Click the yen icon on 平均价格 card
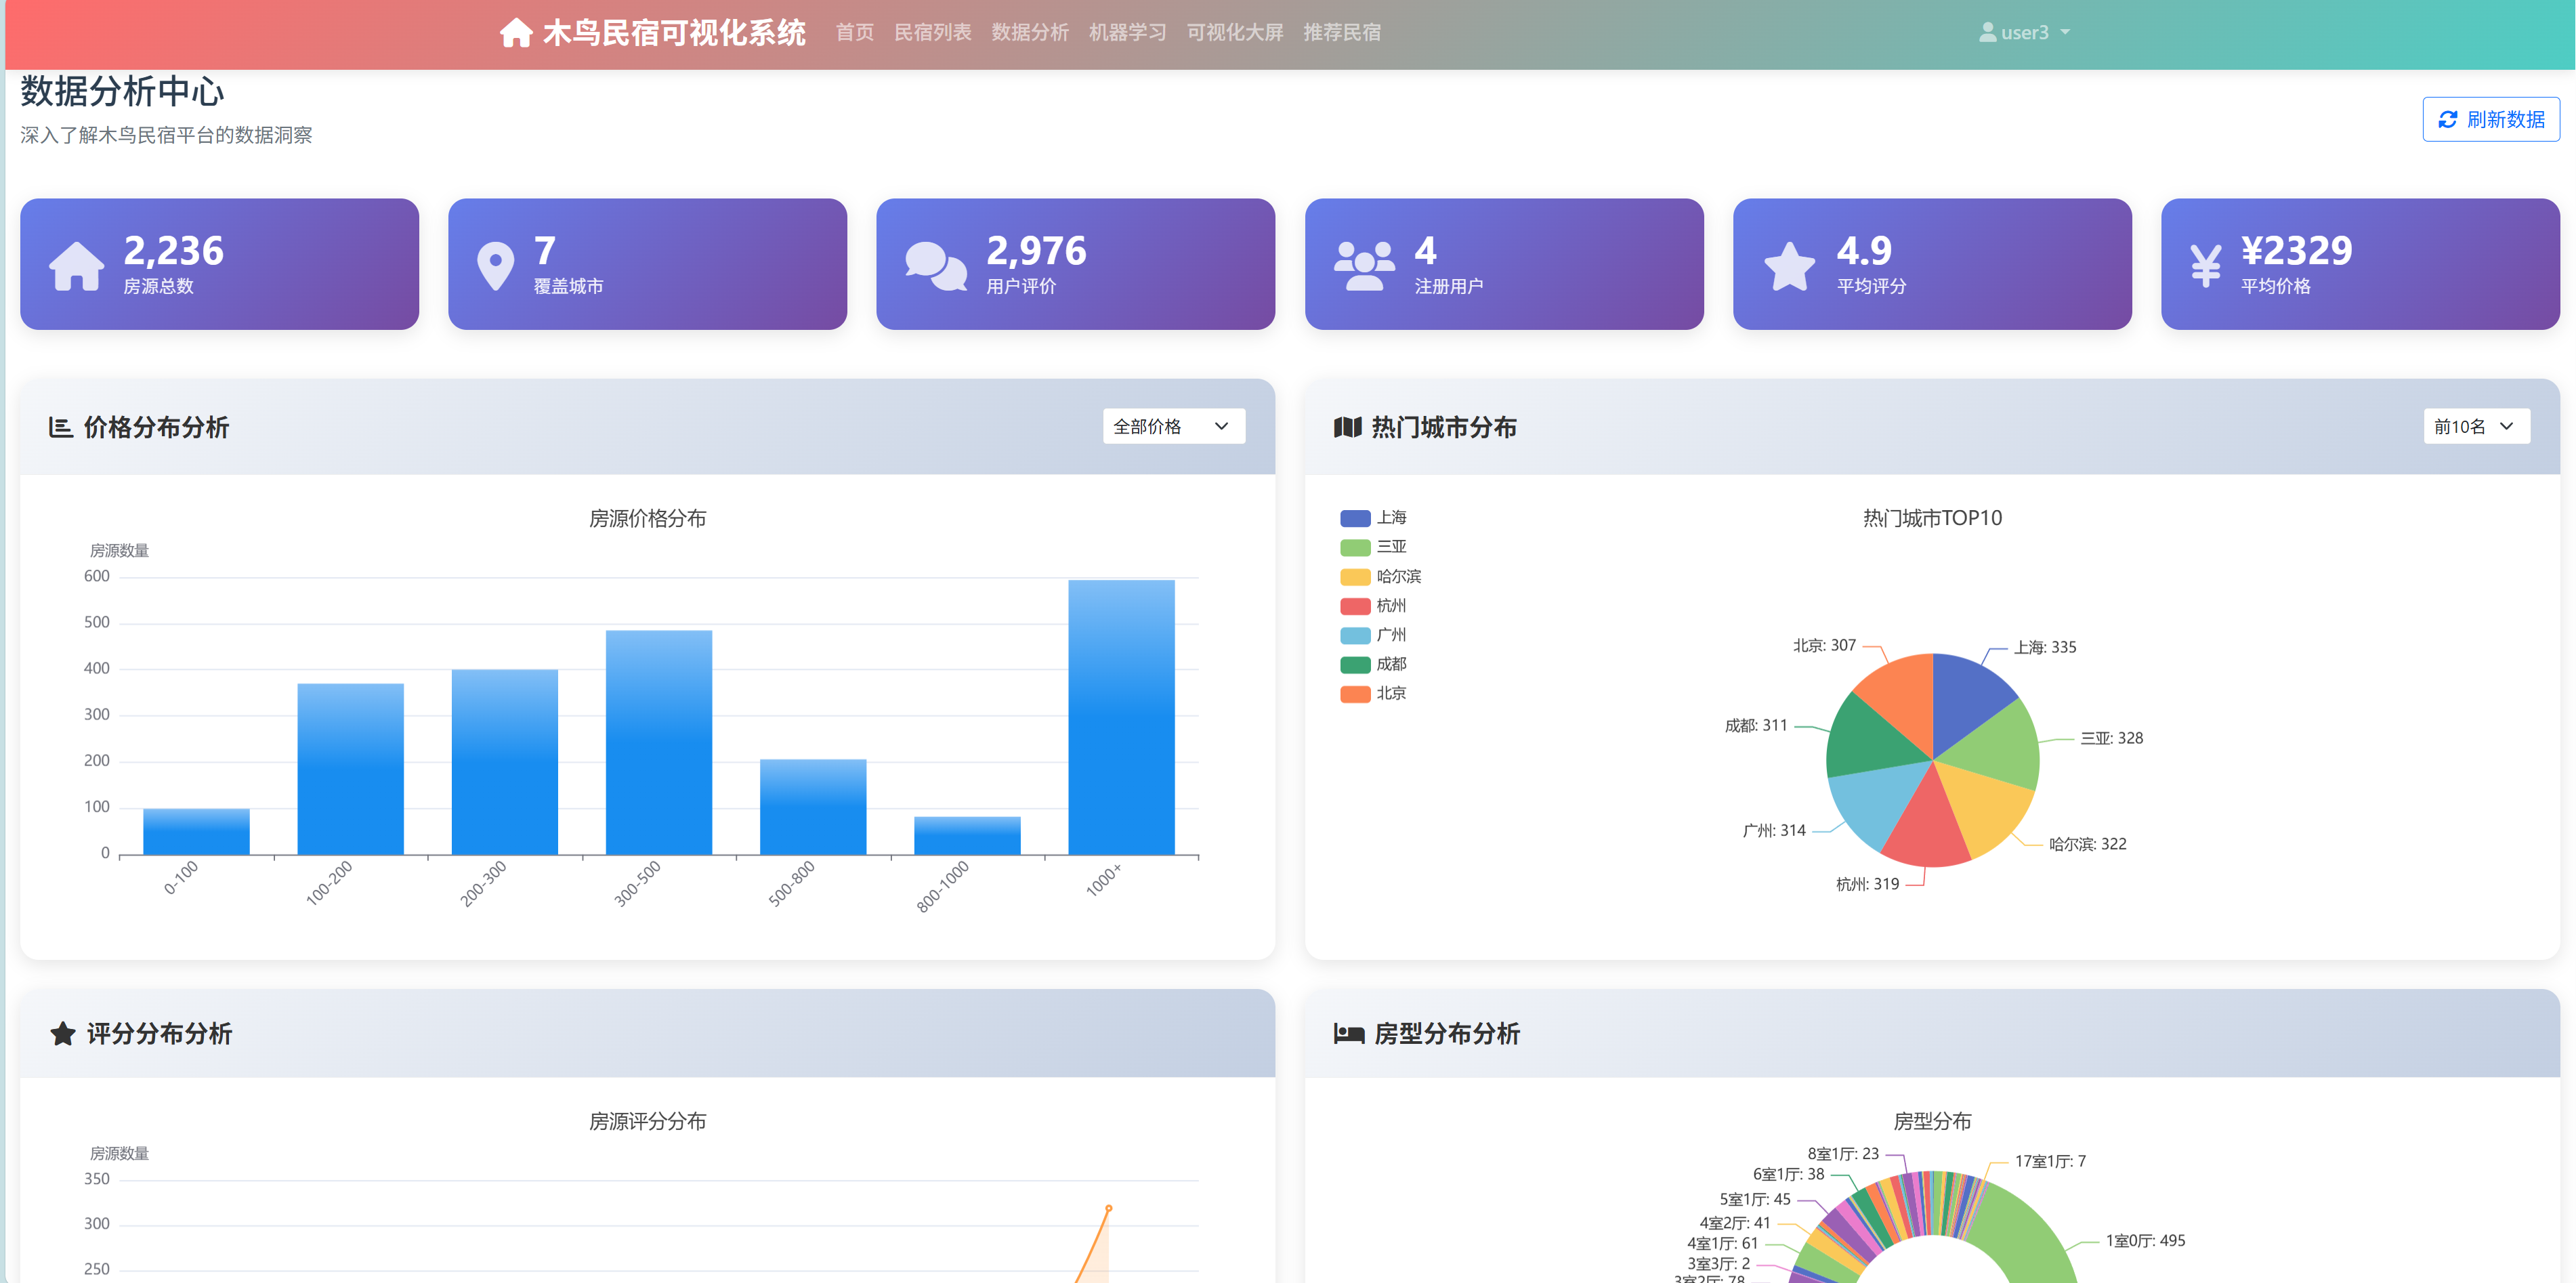 [x=2205, y=266]
